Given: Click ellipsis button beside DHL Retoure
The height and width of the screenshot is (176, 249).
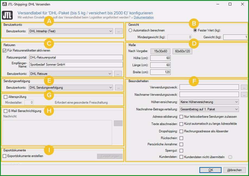Looking at the screenshot, I should [x=118, y=74].
